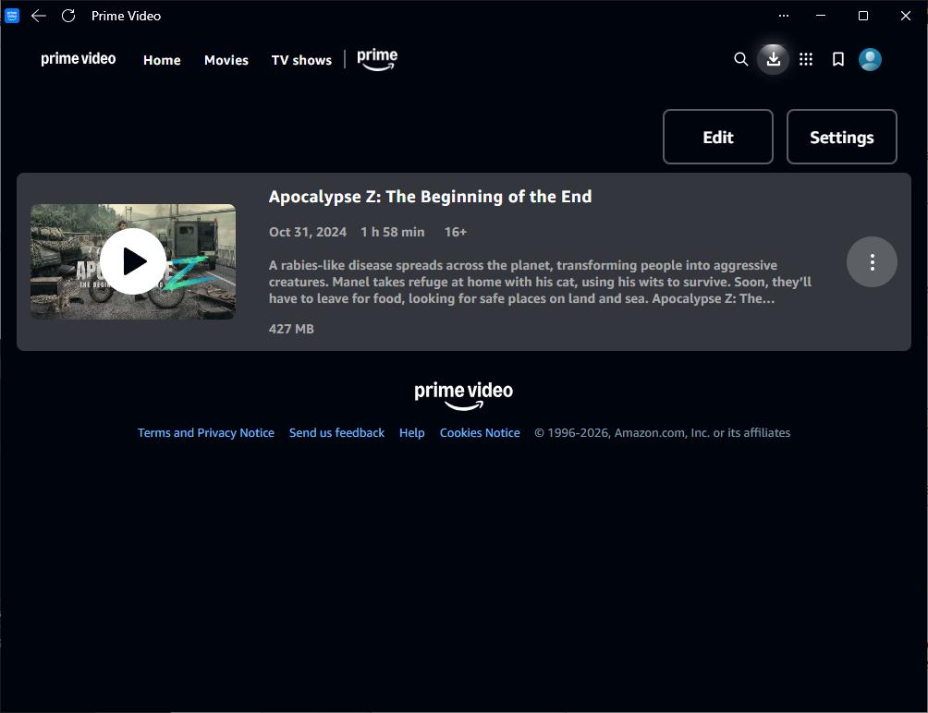Open the Downloads icon in header
This screenshot has width=928, height=713.
point(773,59)
